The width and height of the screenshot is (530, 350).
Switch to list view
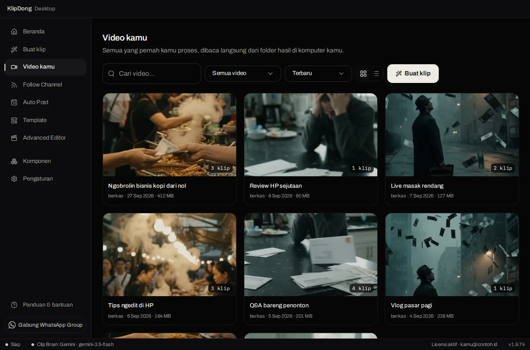[x=376, y=74]
